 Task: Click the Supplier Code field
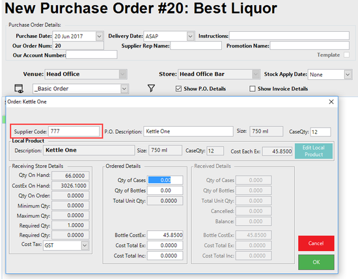(x=74, y=131)
